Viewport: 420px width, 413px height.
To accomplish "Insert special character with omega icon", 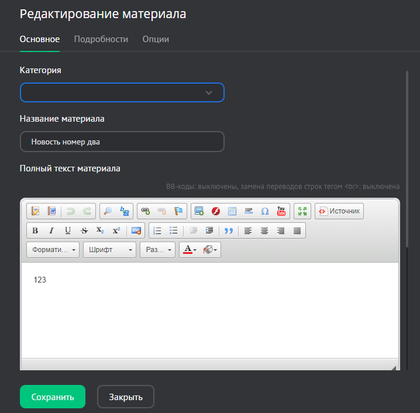I will 264,211.
